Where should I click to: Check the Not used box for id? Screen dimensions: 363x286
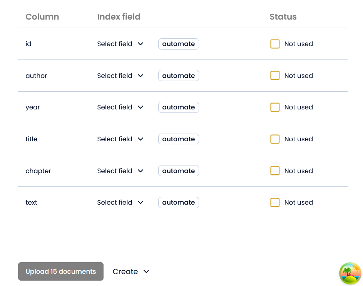tap(275, 44)
